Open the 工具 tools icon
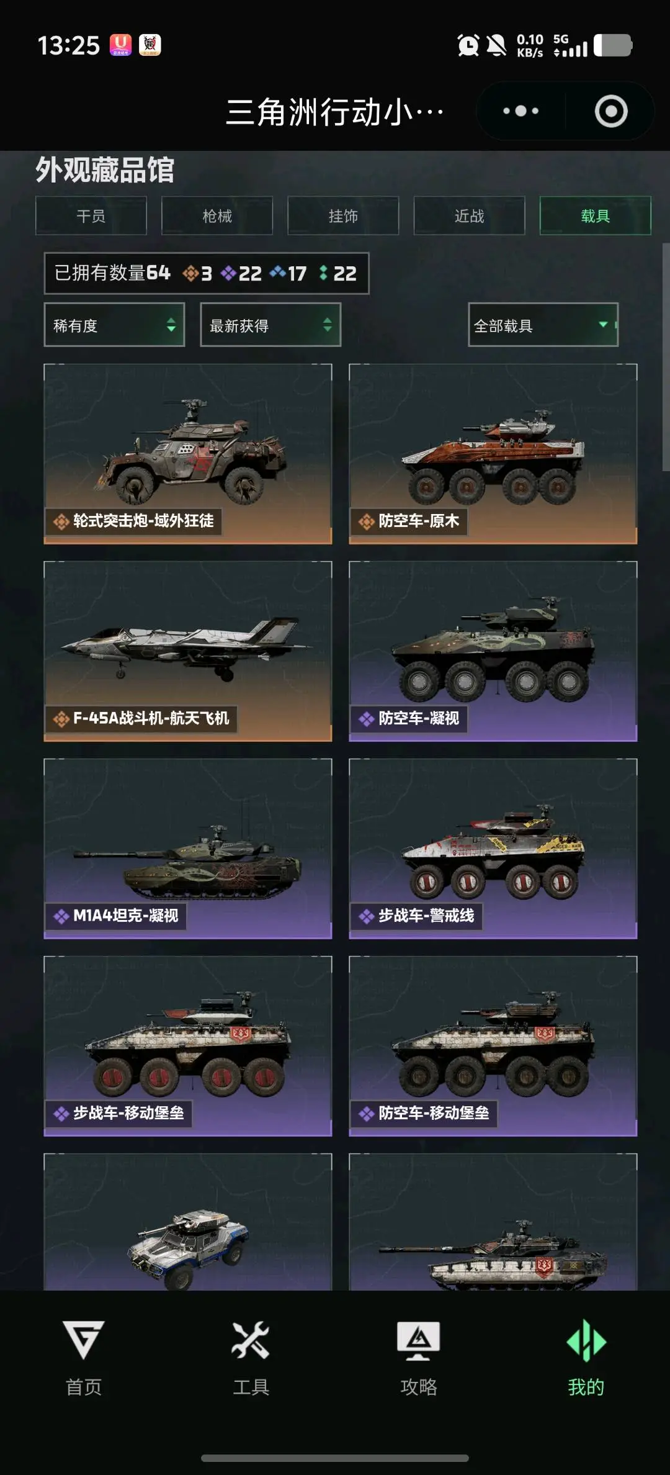Viewport: 670px width, 1475px height. point(251,1358)
